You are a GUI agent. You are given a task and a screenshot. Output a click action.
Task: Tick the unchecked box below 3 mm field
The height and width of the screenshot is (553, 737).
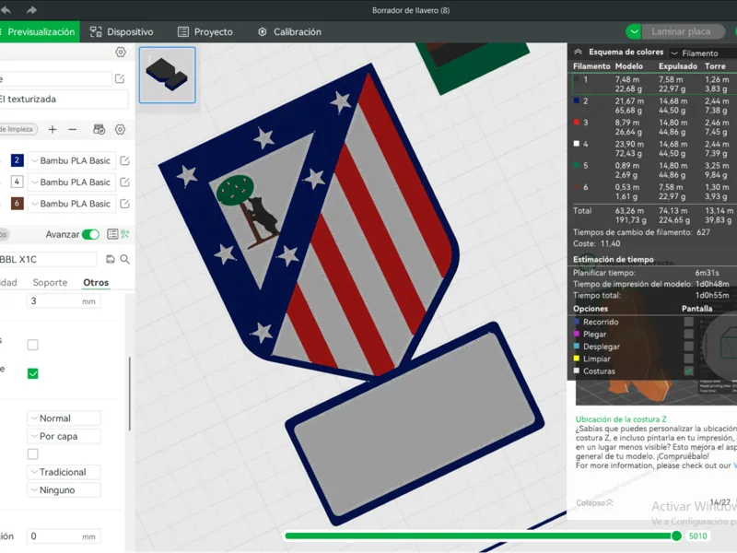(x=33, y=345)
